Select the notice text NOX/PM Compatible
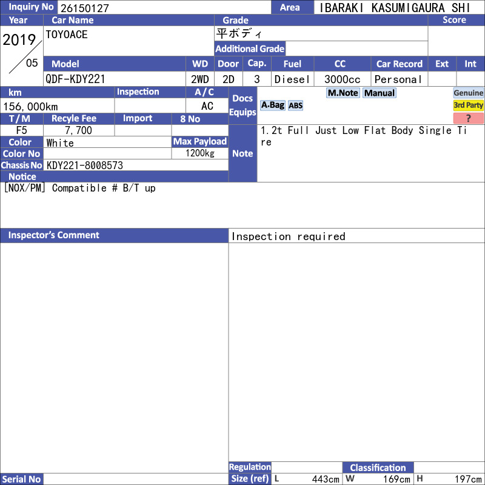Viewport: 485px width, 485px height. pos(55,188)
